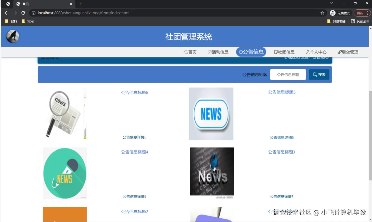This screenshot has width=372, height=222.
Task: Open the 公告信息详情5 link
Action: tap(282, 137)
